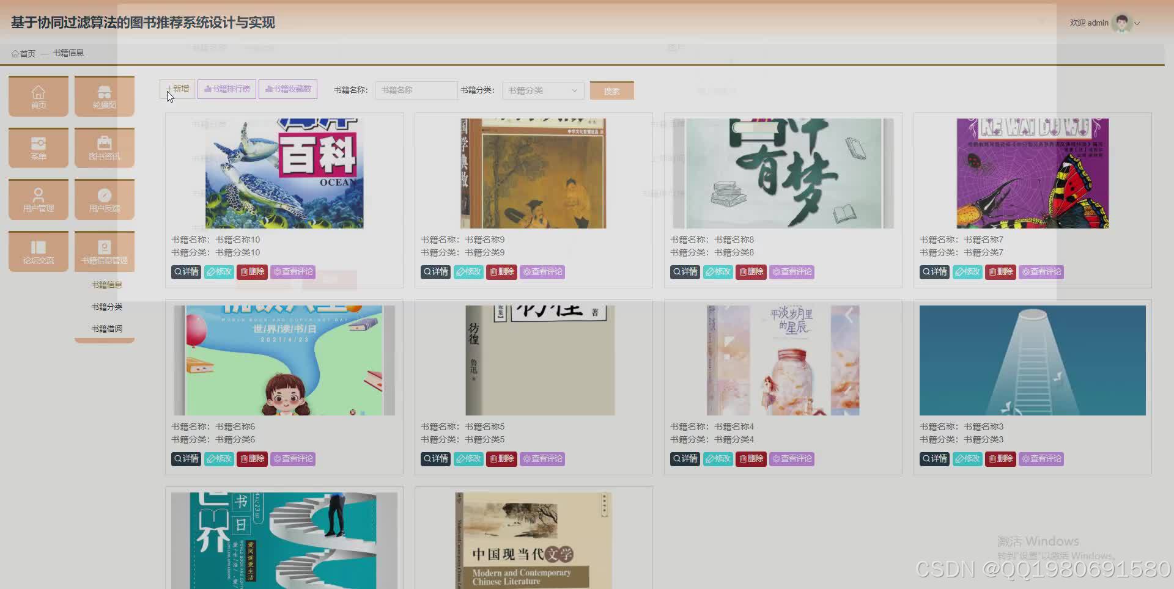Image resolution: width=1174 pixels, height=589 pixels.
Task: Open 书籍信息管理 book info management icon
Action: click(104, 251)
